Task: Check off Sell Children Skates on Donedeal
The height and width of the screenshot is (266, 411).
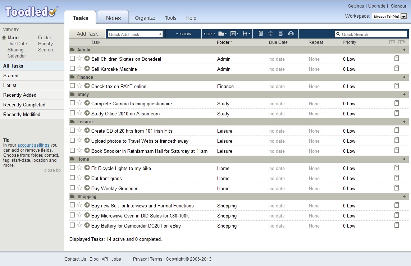Action: coord(72,59)
